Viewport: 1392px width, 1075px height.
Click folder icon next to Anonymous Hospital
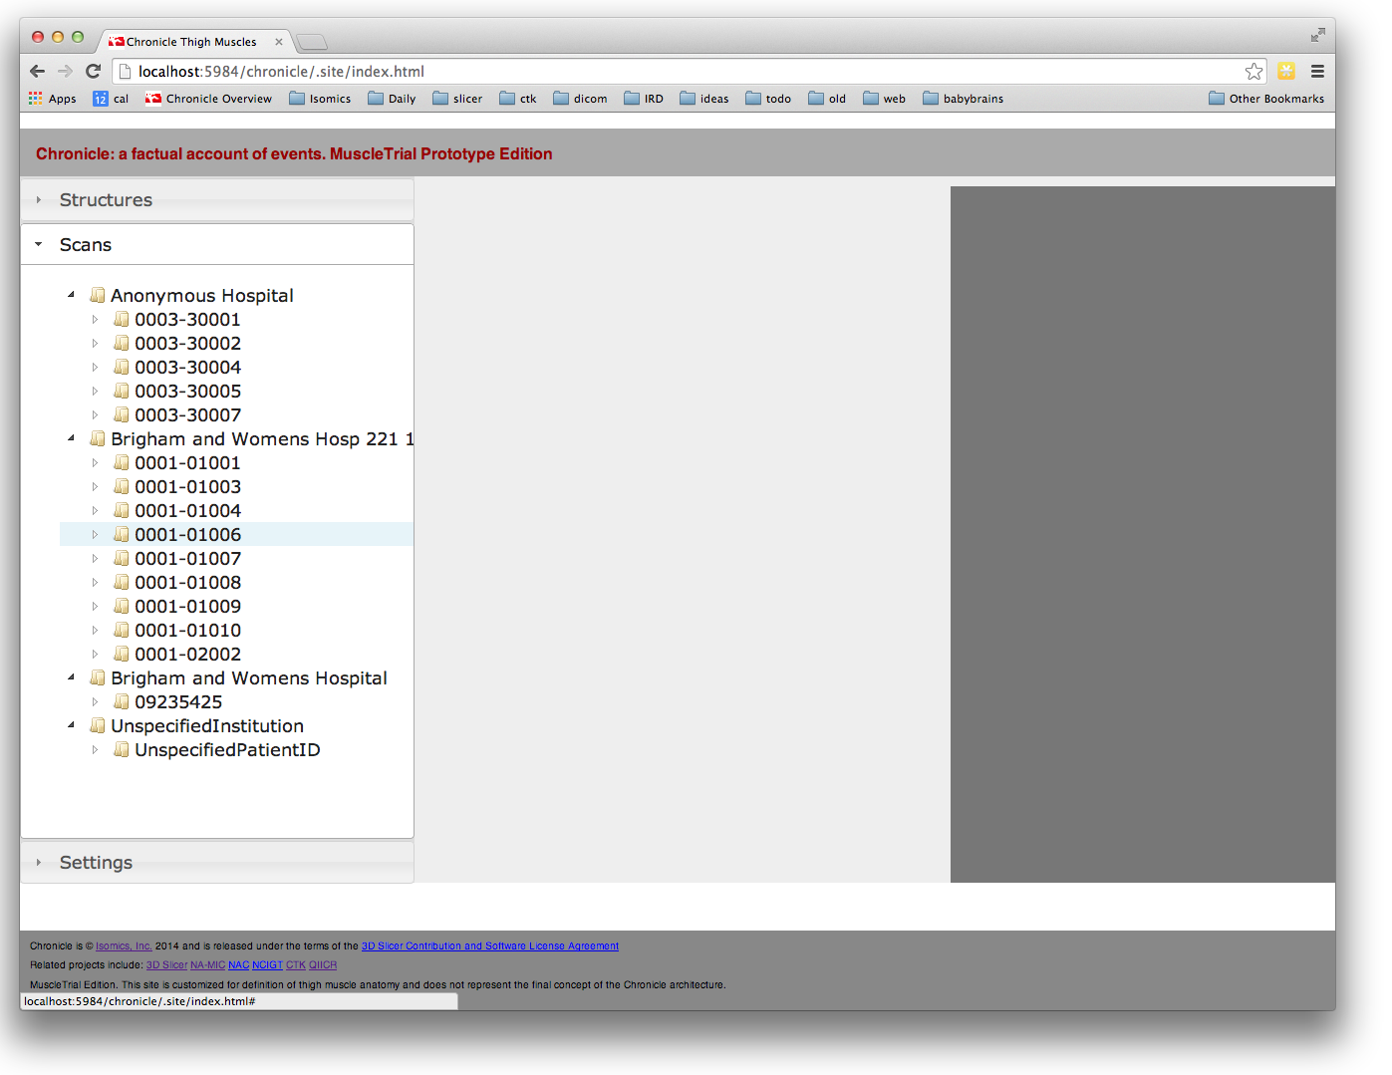98,295
